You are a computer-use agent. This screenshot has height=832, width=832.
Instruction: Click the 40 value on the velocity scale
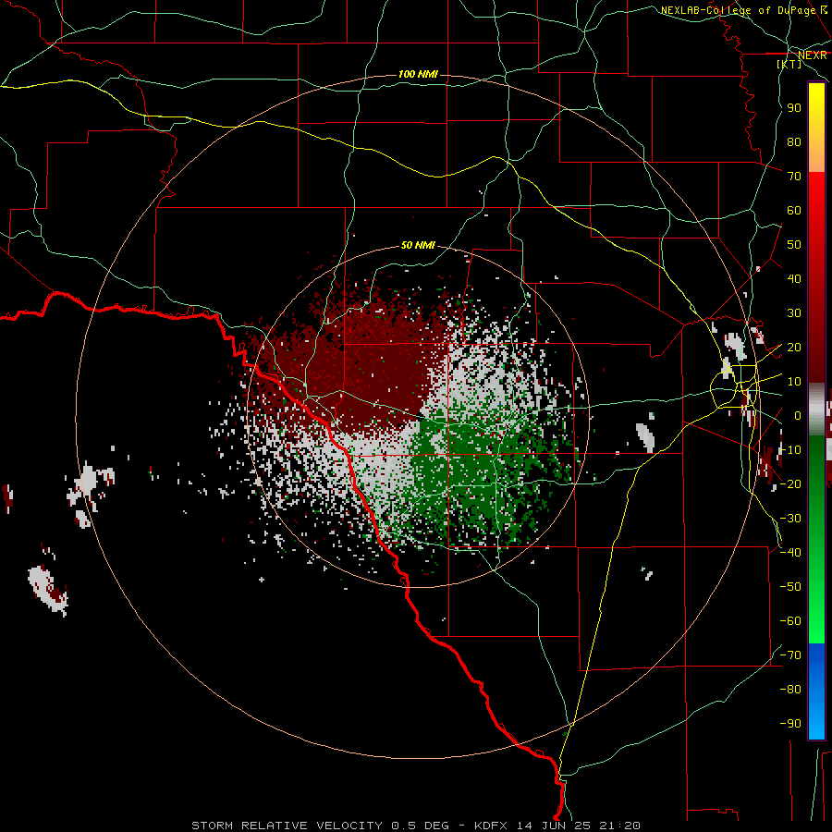[794, 278]
